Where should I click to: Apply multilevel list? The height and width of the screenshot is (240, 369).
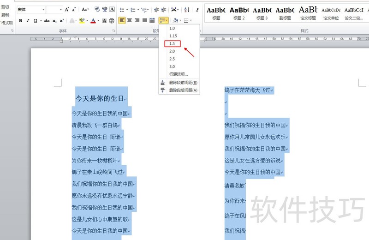click(x=144, y=10)
